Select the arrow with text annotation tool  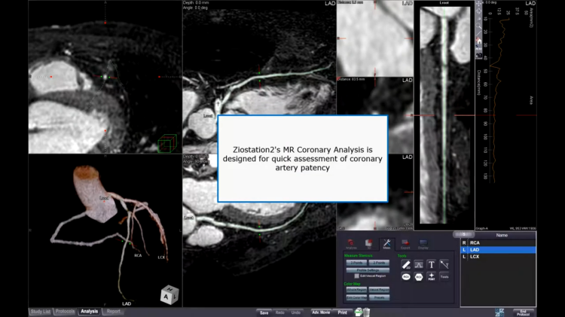coord(444,265)
